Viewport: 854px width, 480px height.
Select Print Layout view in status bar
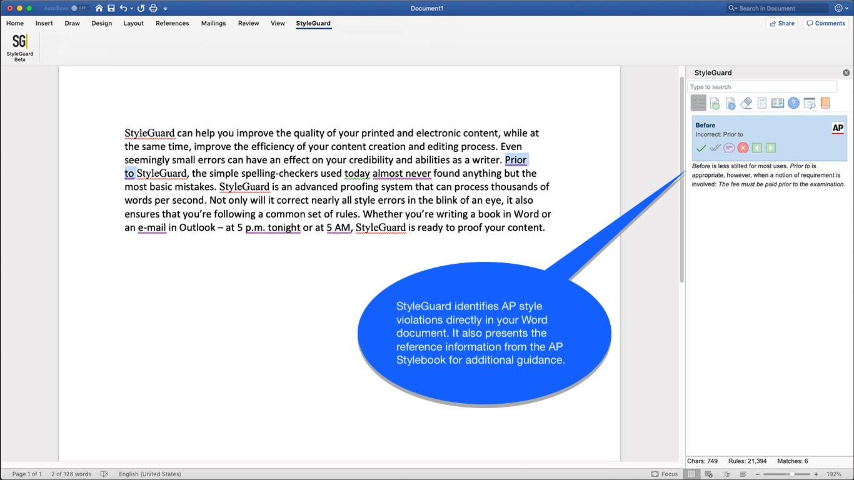pos(692,474)
